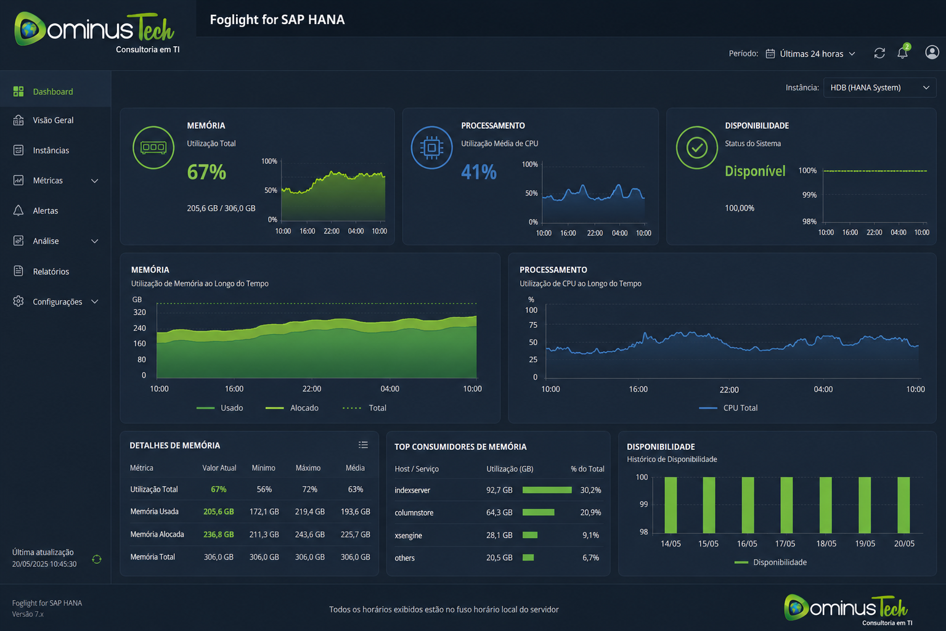Toggle the Total legend series
The height and width of the screenshot is (631, 946).
364,408
